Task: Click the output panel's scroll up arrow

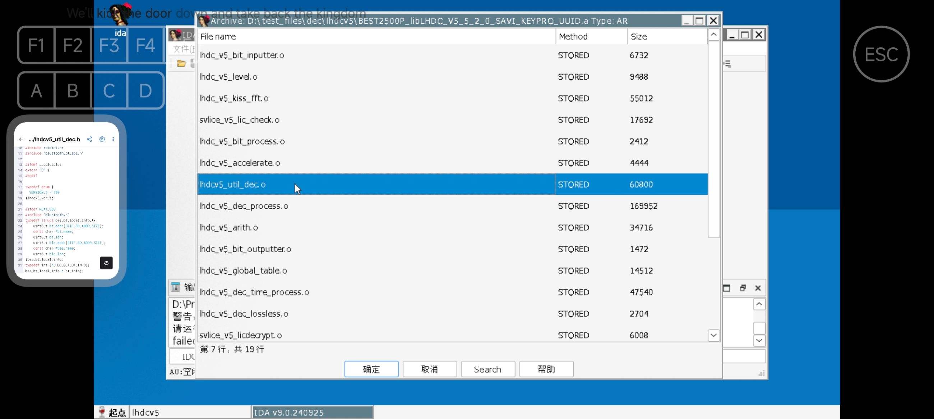Action: pyautogui.click(x=759, y=304)
